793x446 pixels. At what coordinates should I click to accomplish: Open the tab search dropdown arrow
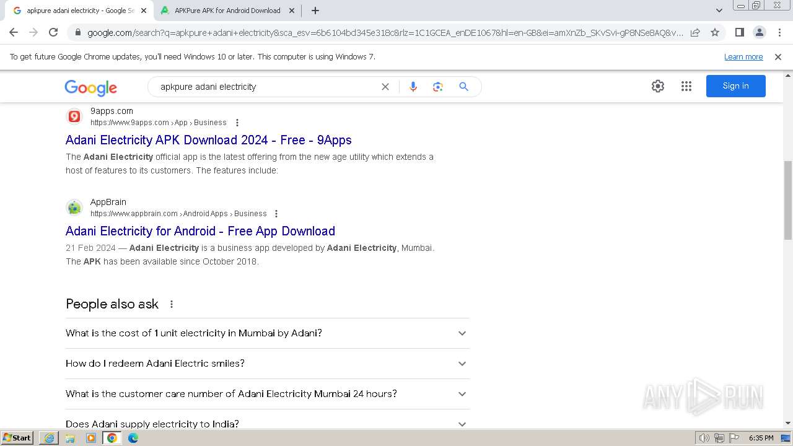point(719,11)
